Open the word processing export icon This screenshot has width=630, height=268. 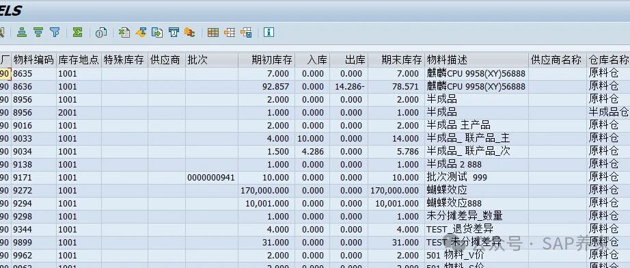pyautogui.click(x=141, y=33)
